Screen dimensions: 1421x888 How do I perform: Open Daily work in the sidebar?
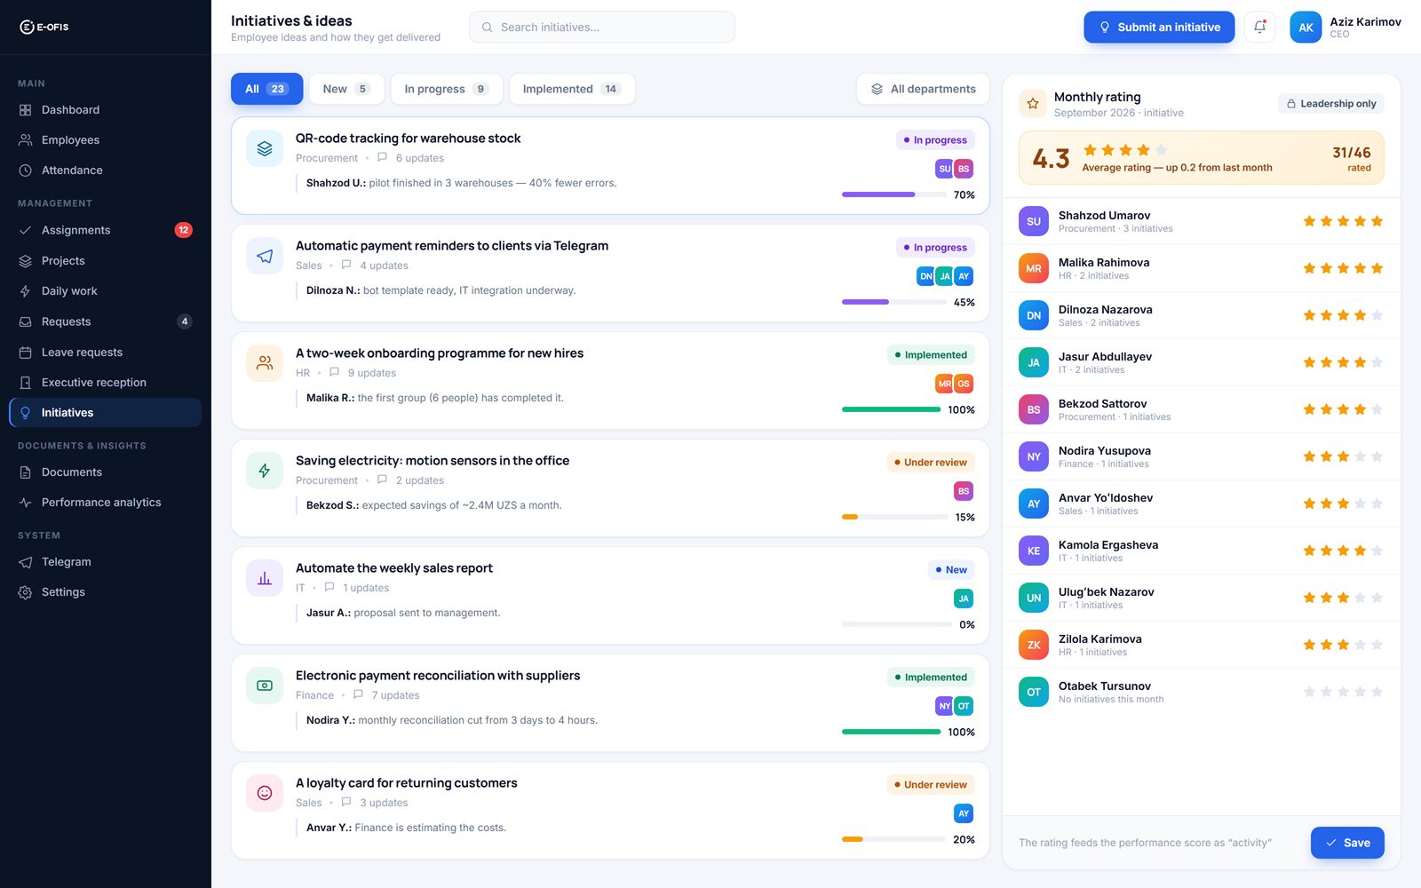(x=106, y=291)
